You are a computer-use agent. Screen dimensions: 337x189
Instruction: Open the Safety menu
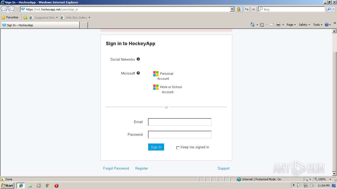tap(304, 25)
